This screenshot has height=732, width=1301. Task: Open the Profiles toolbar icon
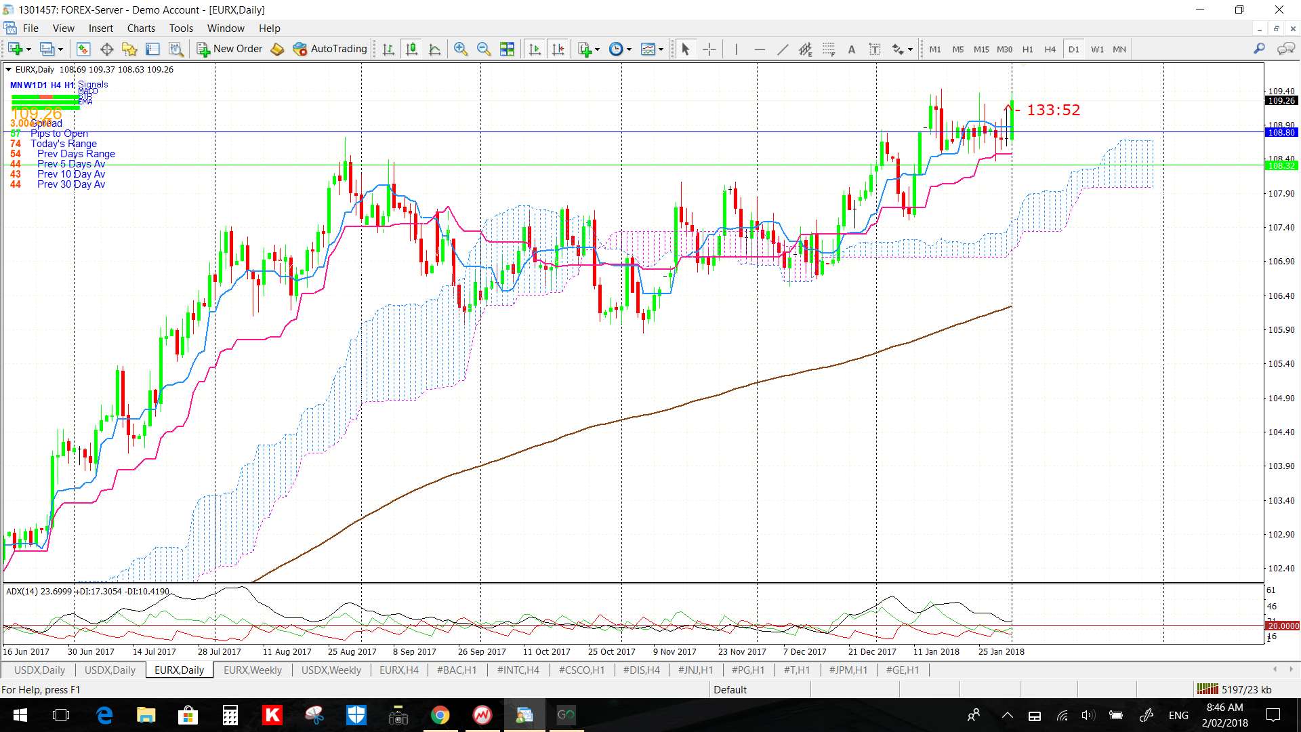click(47, 49)
